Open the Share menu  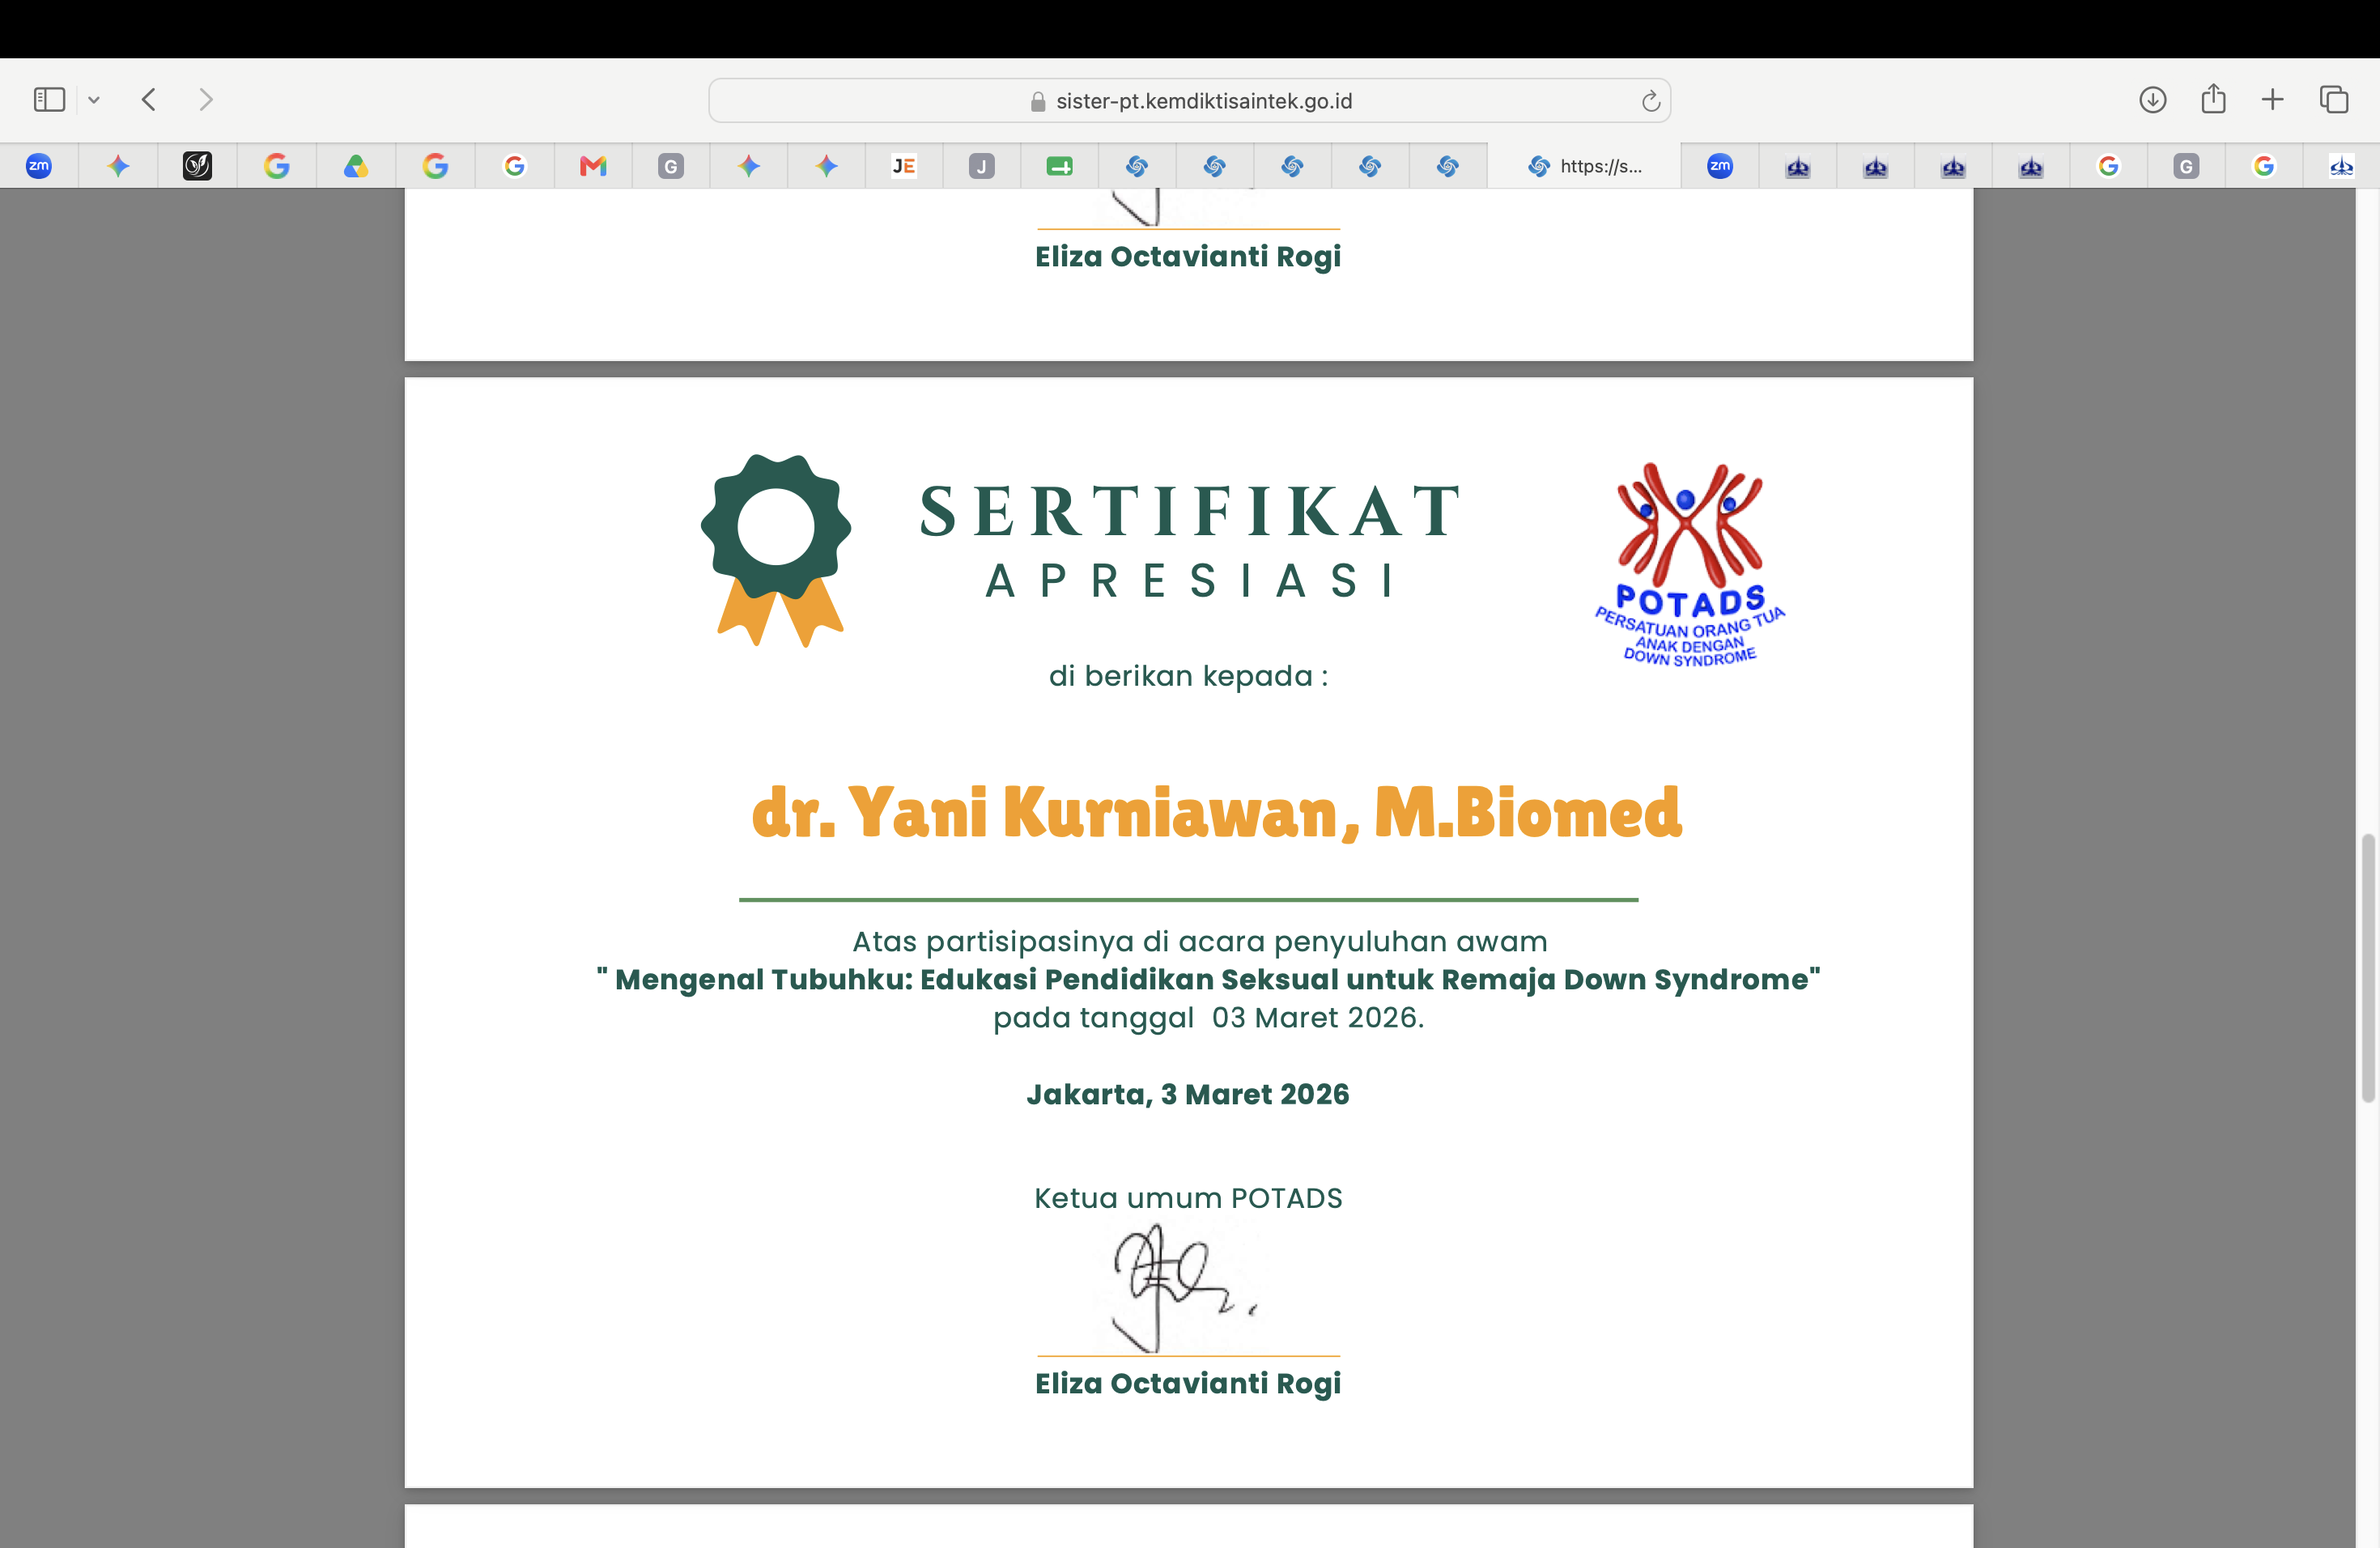2213,99
